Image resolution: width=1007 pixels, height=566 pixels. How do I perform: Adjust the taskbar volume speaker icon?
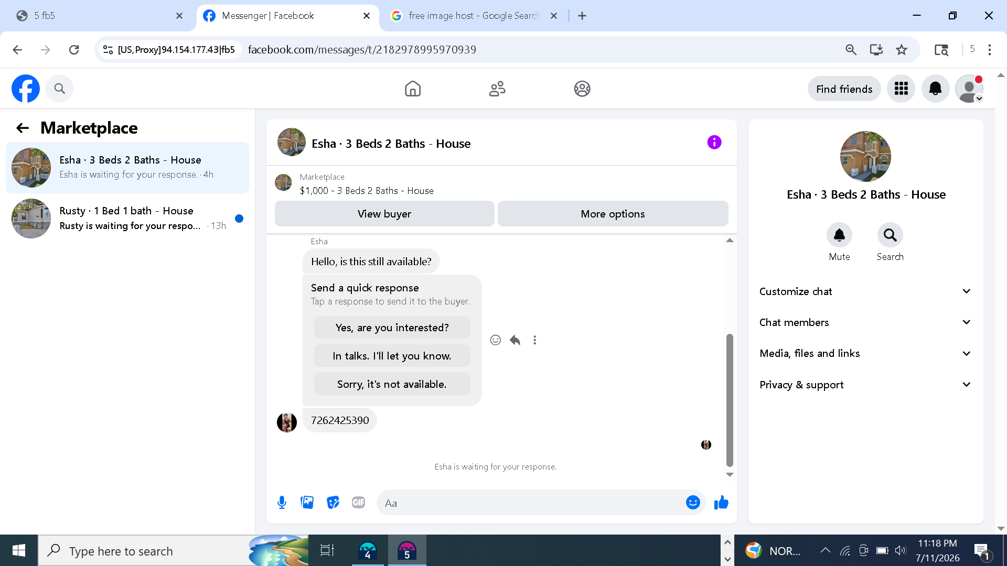901,550
